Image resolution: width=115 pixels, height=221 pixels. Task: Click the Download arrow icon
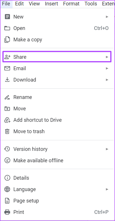[x=7, y=80]
